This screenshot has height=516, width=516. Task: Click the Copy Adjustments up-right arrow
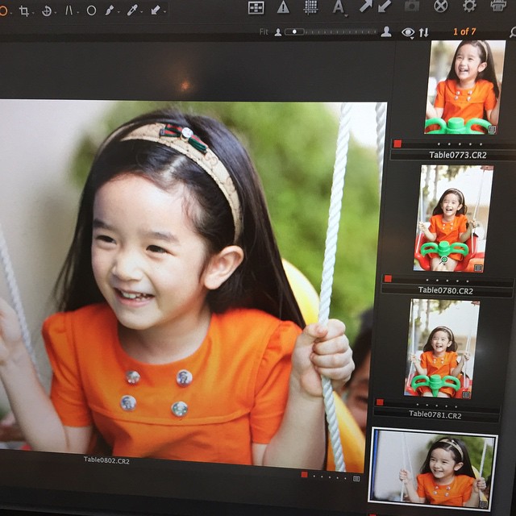pos(365,6)
